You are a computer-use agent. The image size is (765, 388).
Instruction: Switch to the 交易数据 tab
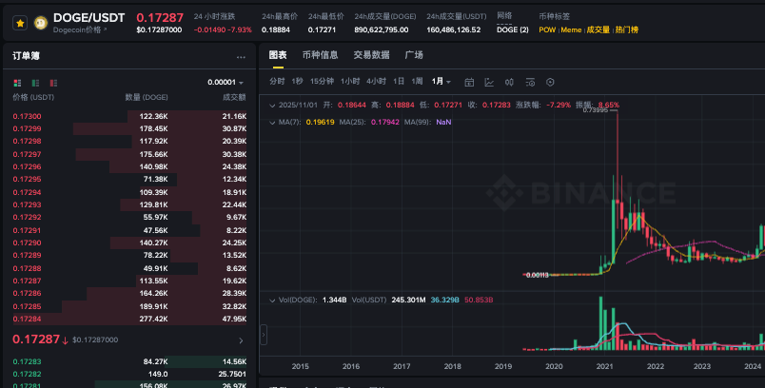(371, 55)
